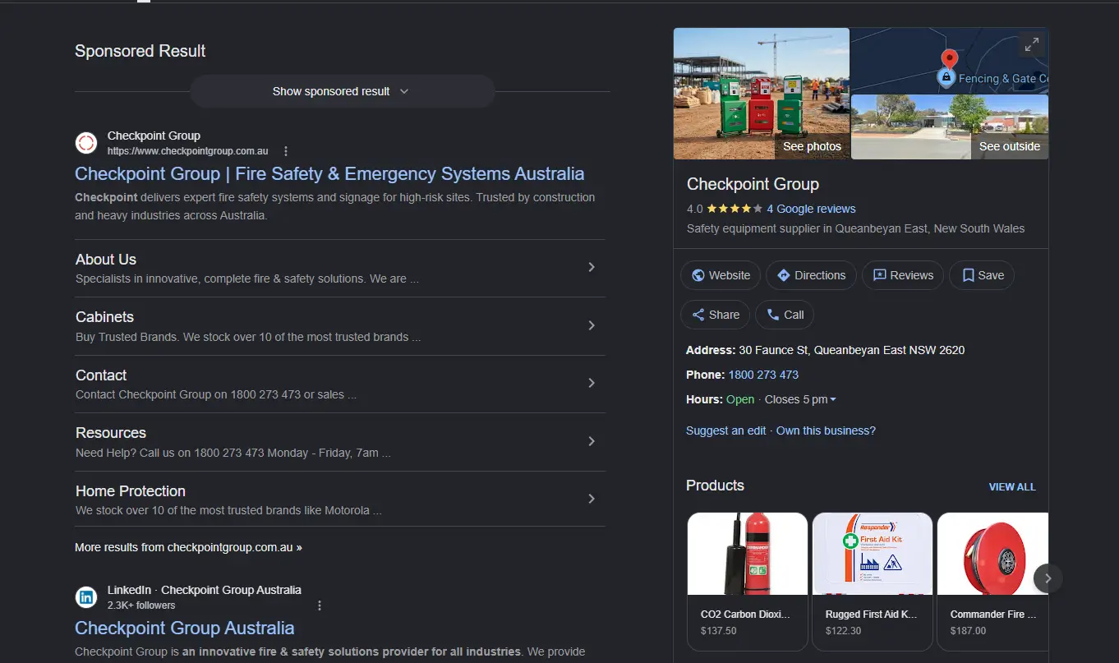Click the red map location pin
The image size is (1119, 663).
[x=949, y=59]
